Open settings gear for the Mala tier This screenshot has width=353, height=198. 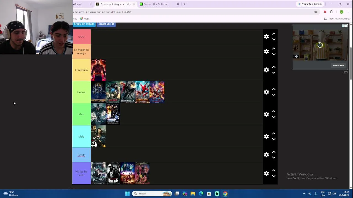[x=266, y=136]
